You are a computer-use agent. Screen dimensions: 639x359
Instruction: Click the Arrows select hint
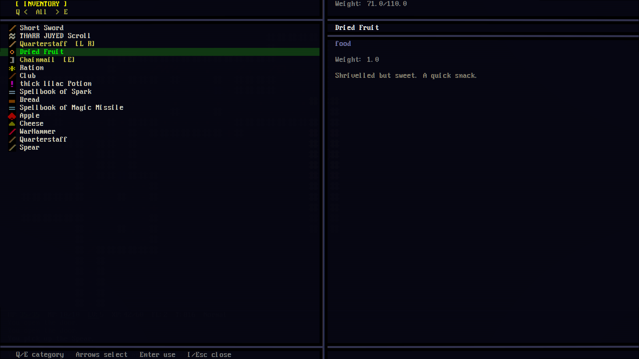click(x=102, y=355)
